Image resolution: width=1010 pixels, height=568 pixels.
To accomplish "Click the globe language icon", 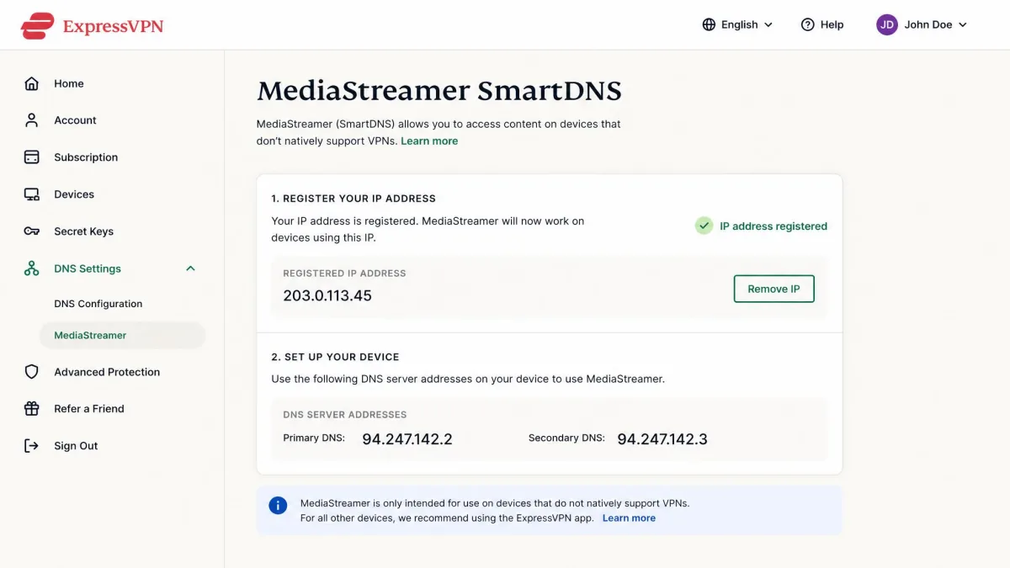I will click(709, 24).
